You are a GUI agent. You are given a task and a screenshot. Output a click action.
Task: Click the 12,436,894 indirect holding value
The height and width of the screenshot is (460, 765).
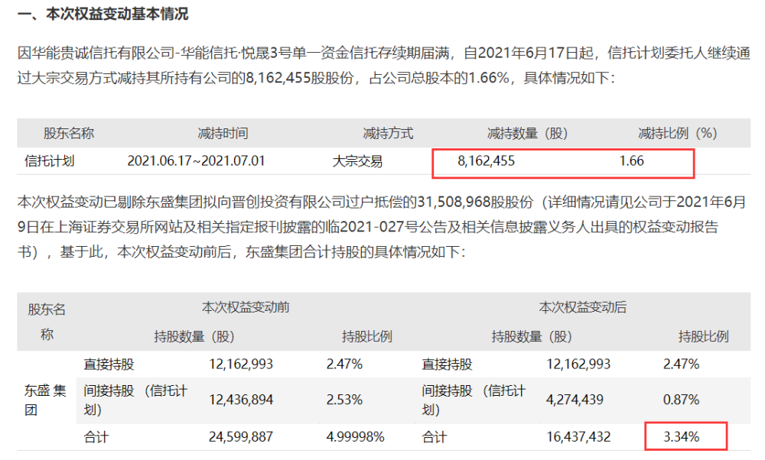click(x=241, y=400)
